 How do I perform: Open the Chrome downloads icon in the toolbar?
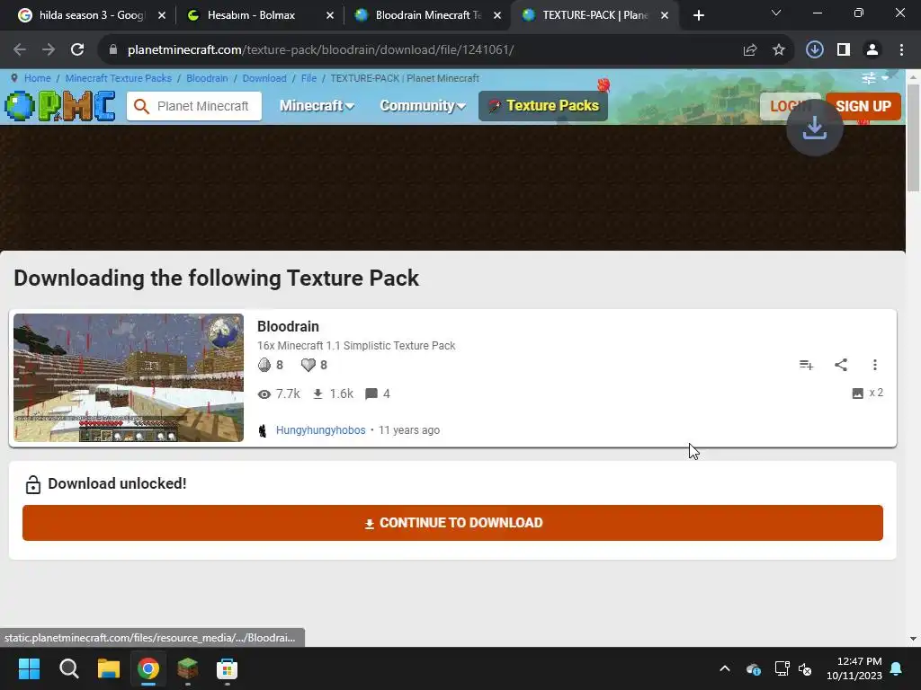pyautogui.click(x=814, y=50)
